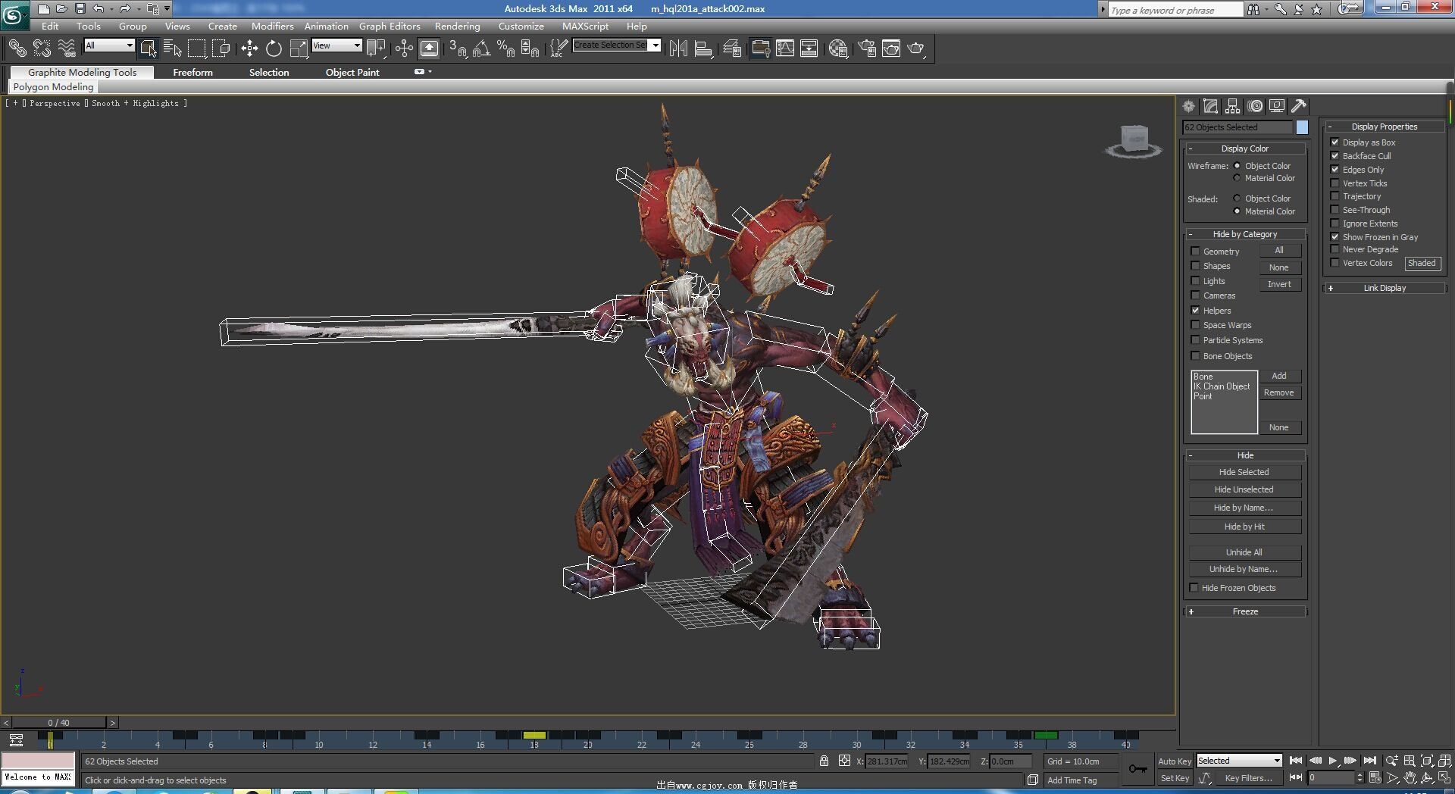Toggle the Percent Snap icon

pyautogui.click(x=505, y=48)
